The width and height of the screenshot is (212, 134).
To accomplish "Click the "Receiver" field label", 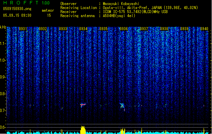I will coord(68,12).
